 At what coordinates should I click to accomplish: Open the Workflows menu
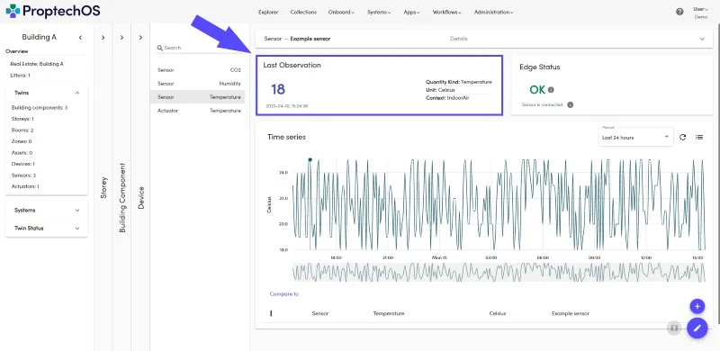tap(446, 13)
